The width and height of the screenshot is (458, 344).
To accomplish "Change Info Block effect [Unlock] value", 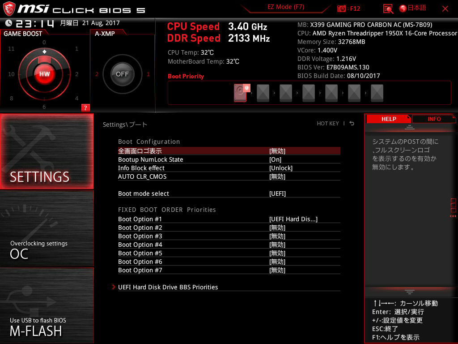I will coord(229,168).
